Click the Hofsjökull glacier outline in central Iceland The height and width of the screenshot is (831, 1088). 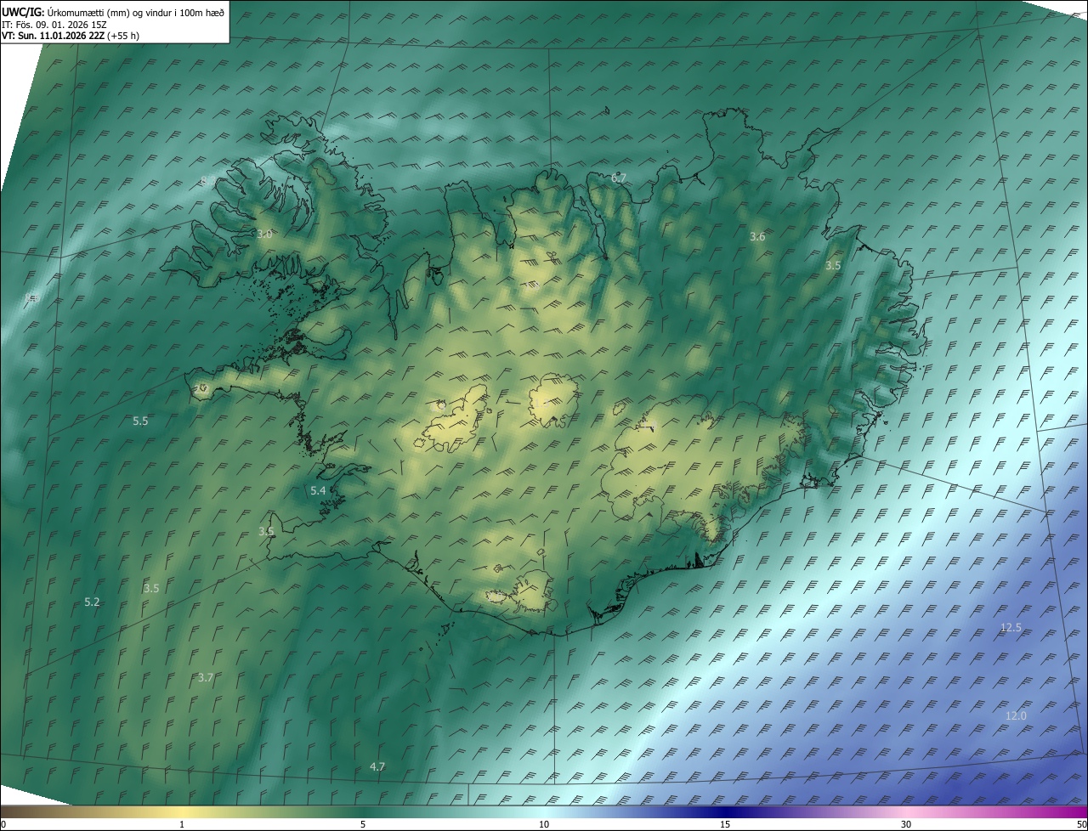(x=553, y=401)
